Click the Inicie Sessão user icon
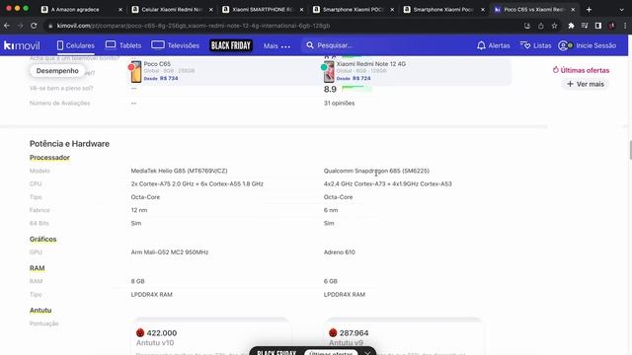Screen dimensions: 632x355 click(x=565, y=45)
